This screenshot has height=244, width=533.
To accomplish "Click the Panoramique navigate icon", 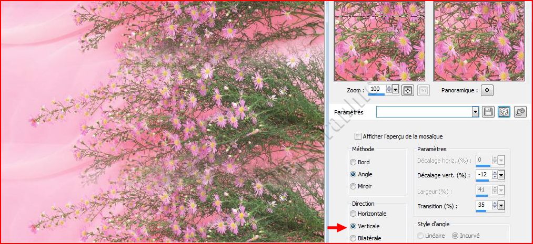I will click(x=487, y=90).
